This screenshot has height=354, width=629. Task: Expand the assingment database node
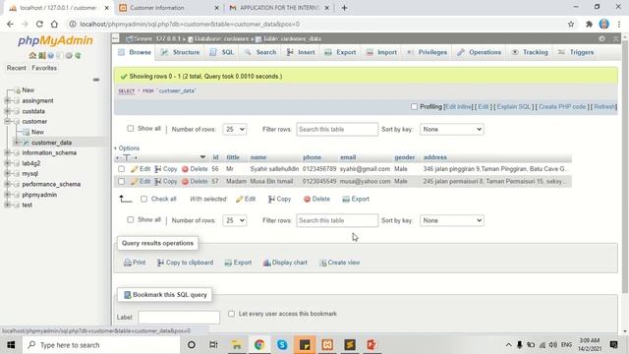click(7, 100)
